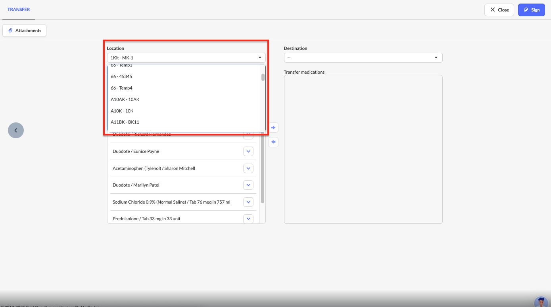Close the transfer form

coord(499,10)
